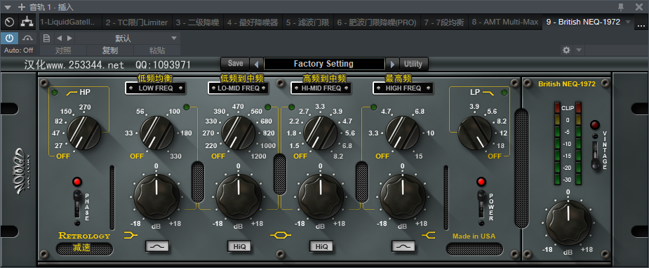This screenshot has height=268, width=649.
Task: Switch to 4 - 最好降噪器 tab
Action: tap(253, 22)
